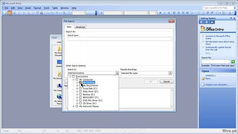Click the Save toolbar icon

click(14, 13)
